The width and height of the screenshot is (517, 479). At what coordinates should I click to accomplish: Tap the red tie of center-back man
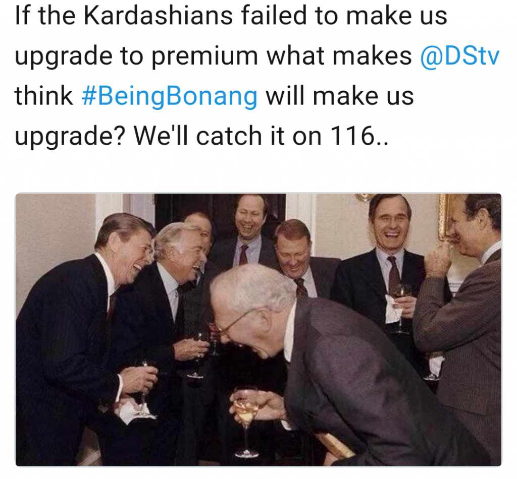[x=243, y=255]
